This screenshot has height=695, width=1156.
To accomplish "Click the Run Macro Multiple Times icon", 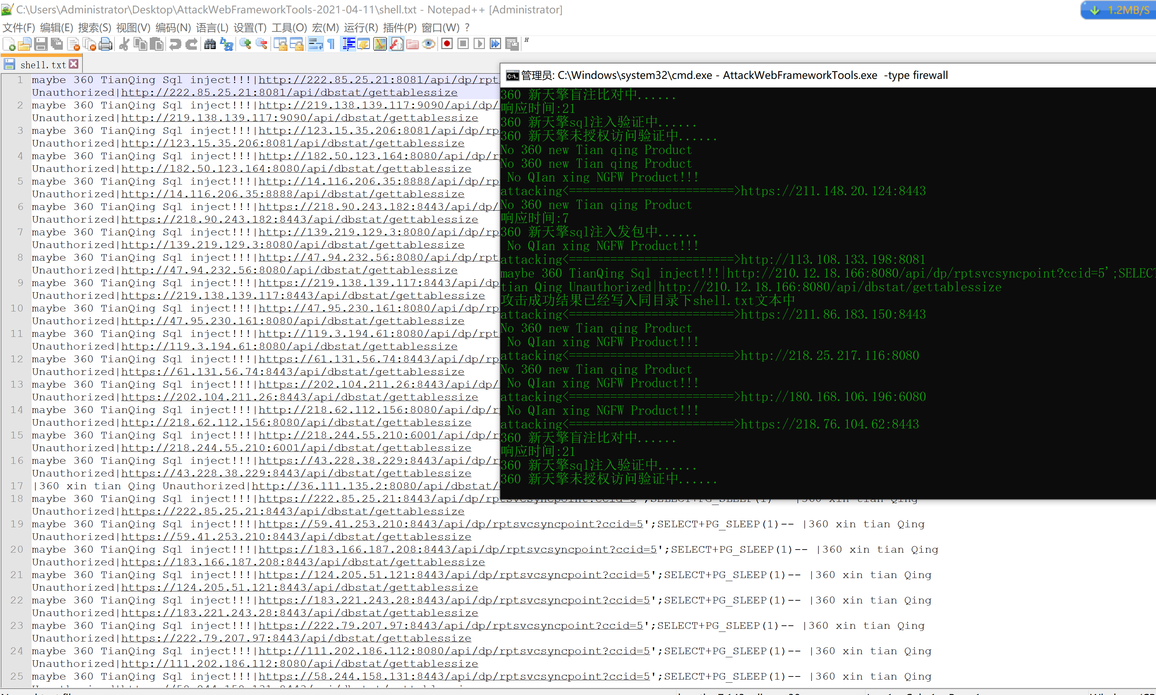I will click(495, 44).
